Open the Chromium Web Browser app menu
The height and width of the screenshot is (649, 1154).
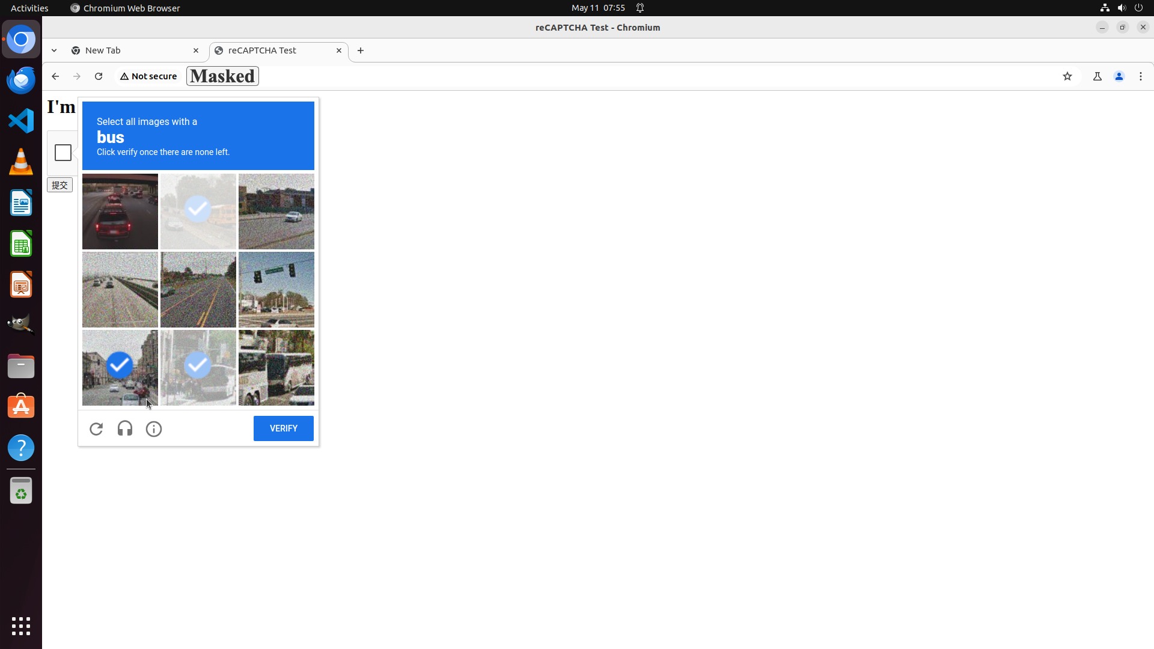(x=125, y=8)
